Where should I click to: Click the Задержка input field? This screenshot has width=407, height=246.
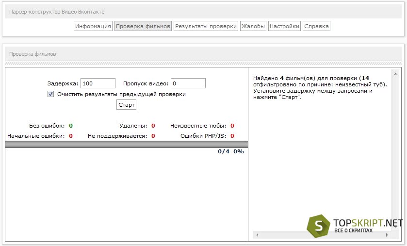(98, 83)
